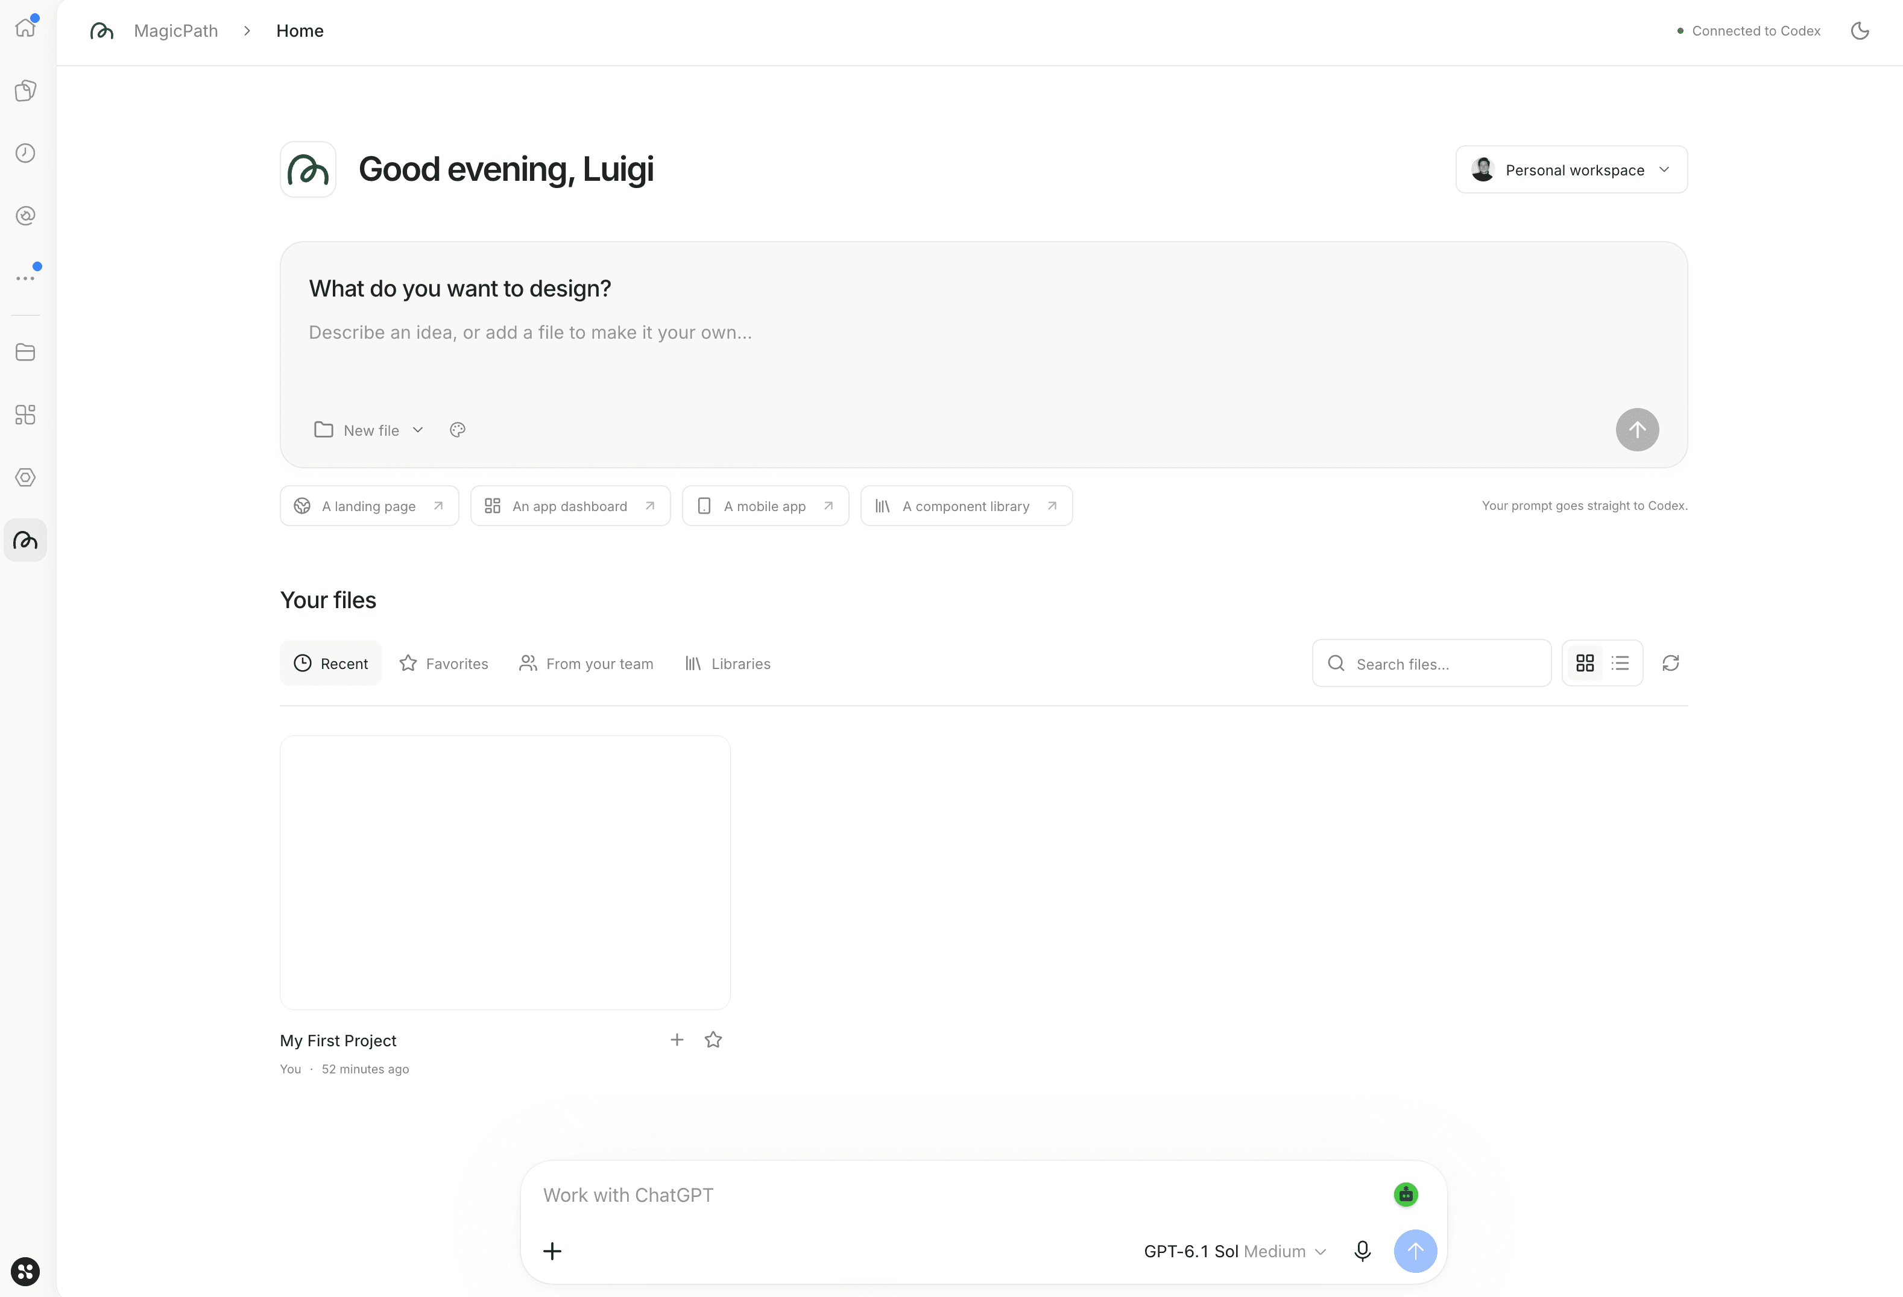The image size is (1903, 1297).
Task: Focus the Search files field
Action: (1431, 663)
